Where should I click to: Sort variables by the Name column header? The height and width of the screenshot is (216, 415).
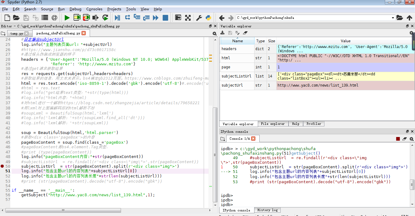(237, 41)
